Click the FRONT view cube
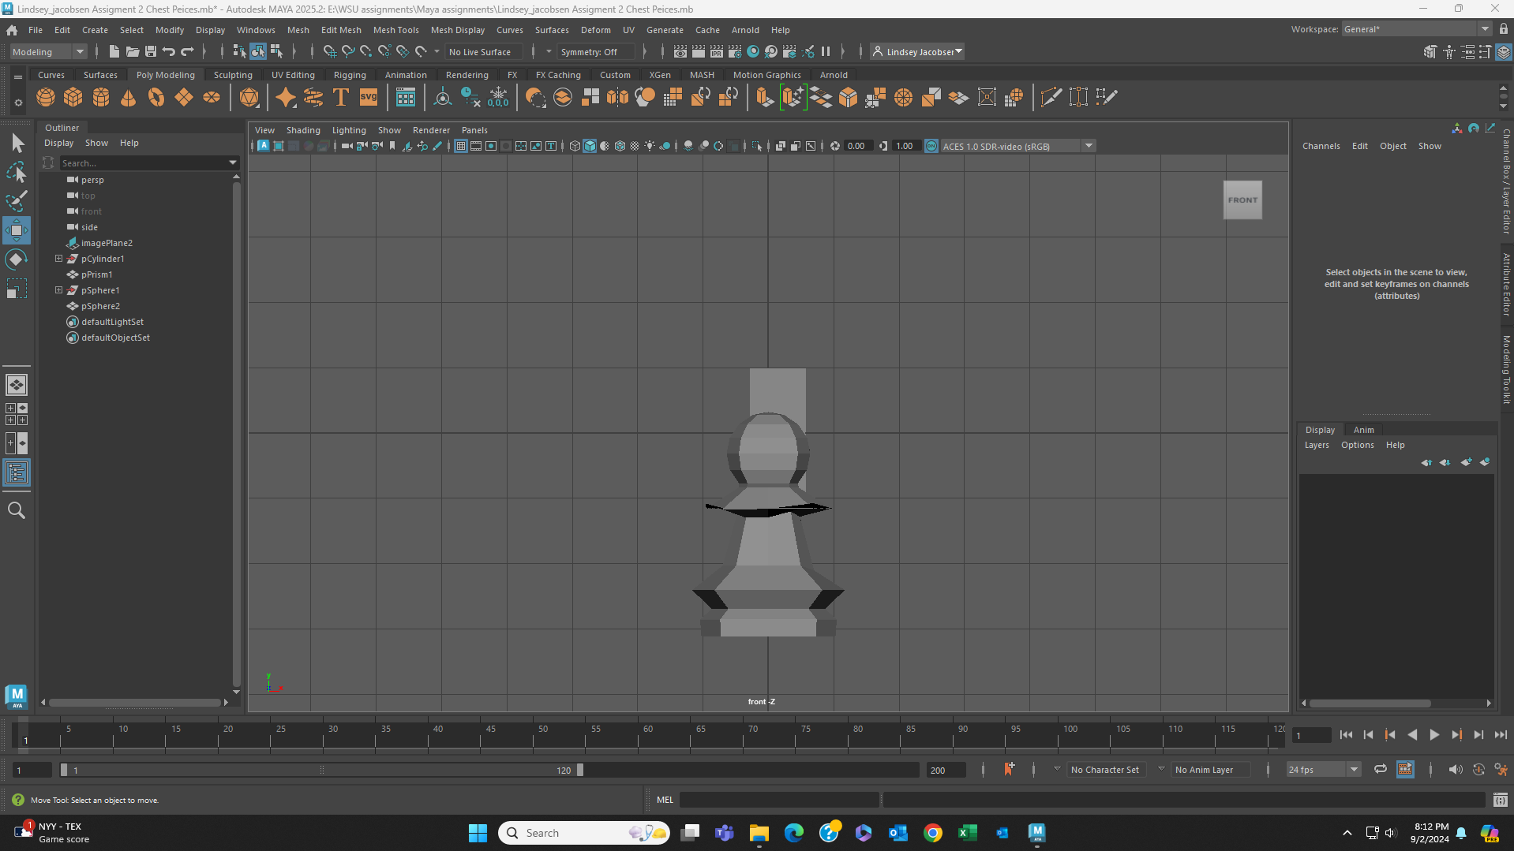Screen dimensions: 1514x851 pyautogui.click(x=1242, y=200)
